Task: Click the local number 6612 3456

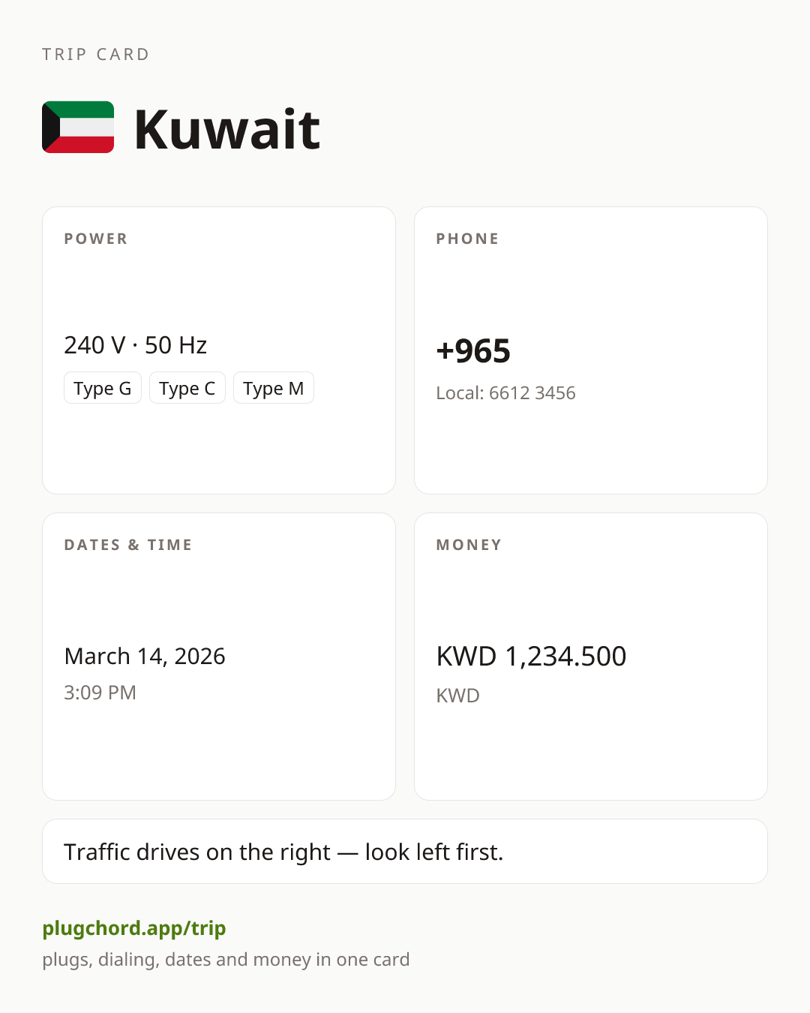Action: (x=506, y=393)
